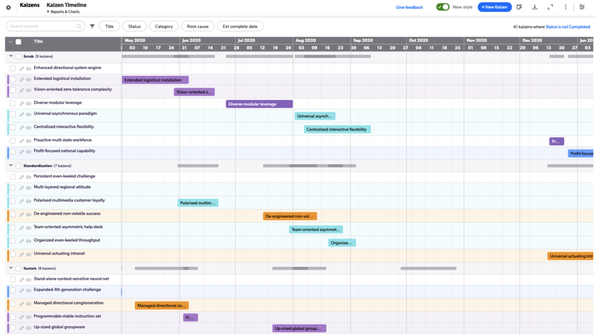Click the settings/grid icon top right
This screenshot has height=334, width=595.
pyautogui.click(x=582, y=7)
